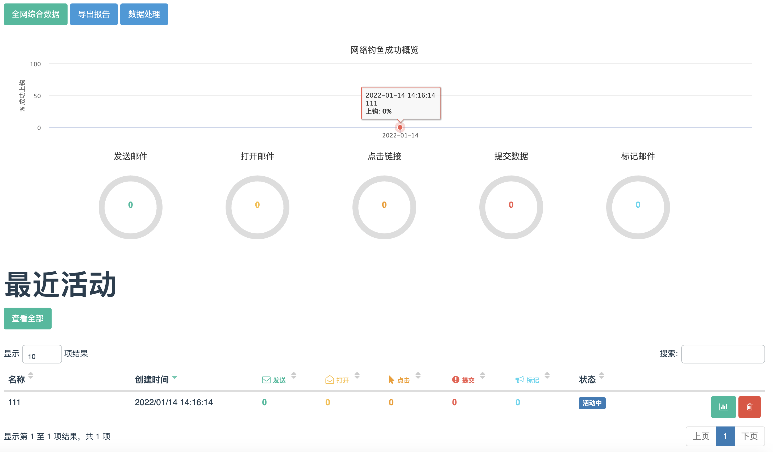Click the 打开邮件 donut gauge
Image resolution: width=773 pixels, height=452 pixels.
point(257,207)
